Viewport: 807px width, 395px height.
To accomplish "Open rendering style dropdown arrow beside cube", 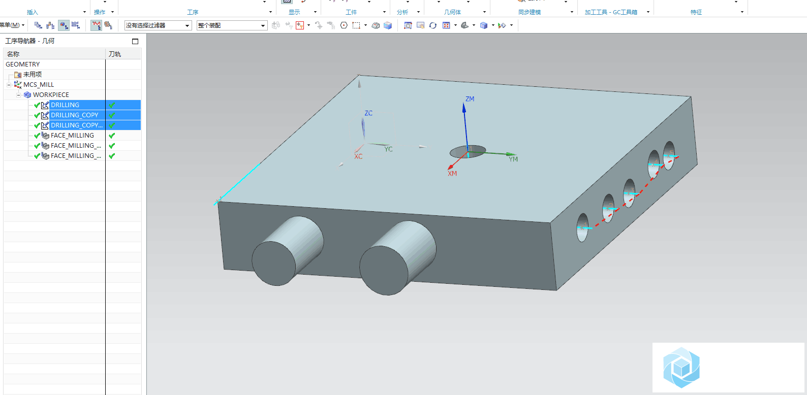I will pos(493,25).
